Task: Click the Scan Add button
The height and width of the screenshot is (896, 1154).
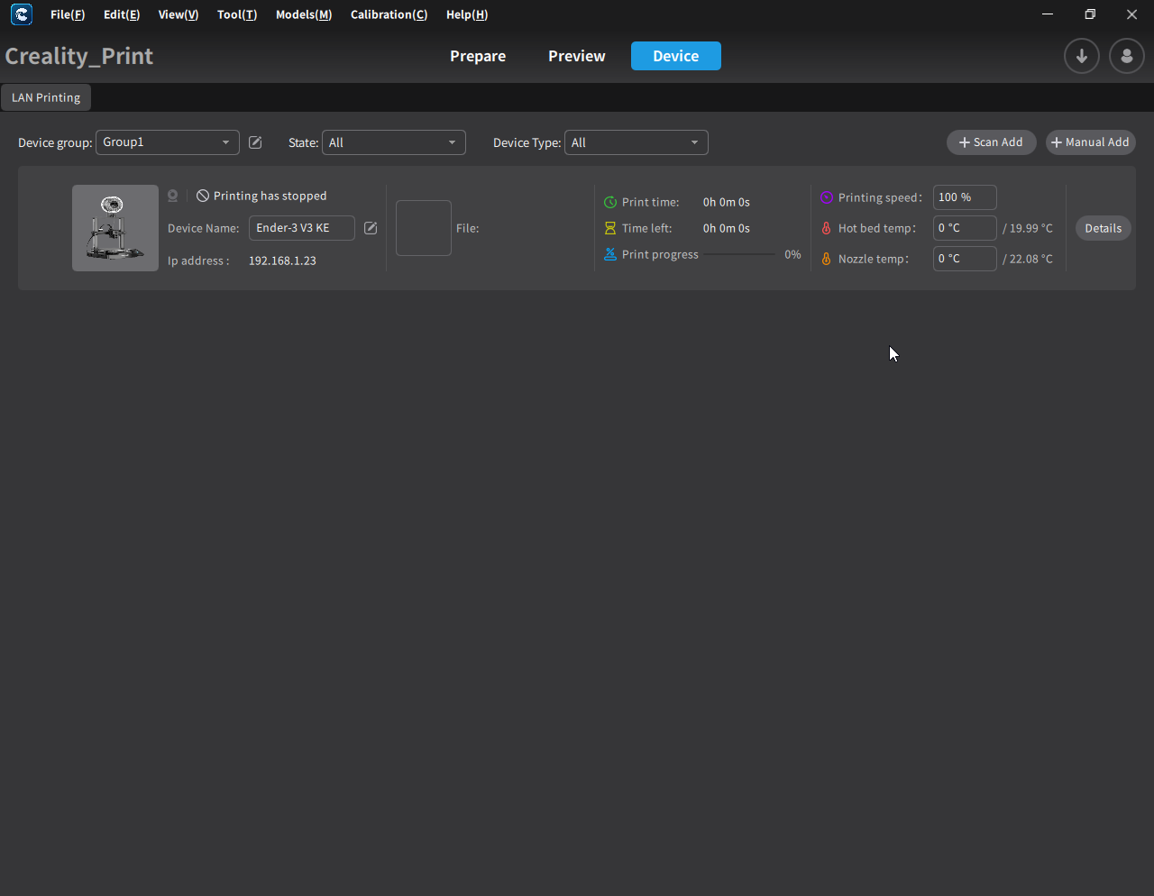Action: click(992, 142)
